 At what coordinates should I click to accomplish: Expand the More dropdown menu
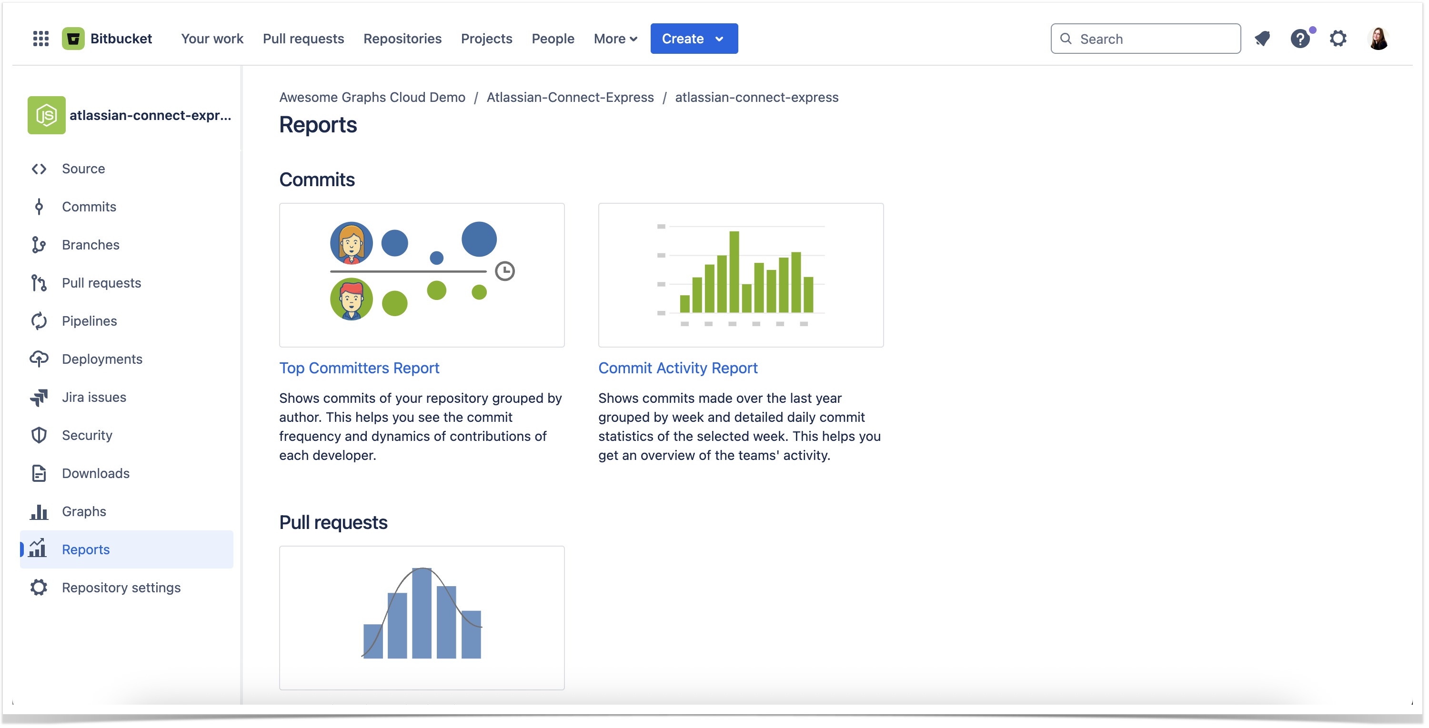pos(614,39)
